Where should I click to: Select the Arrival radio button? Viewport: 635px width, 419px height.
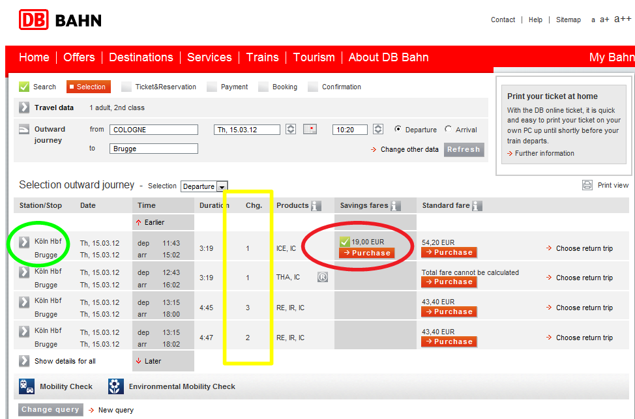[449, 129]
